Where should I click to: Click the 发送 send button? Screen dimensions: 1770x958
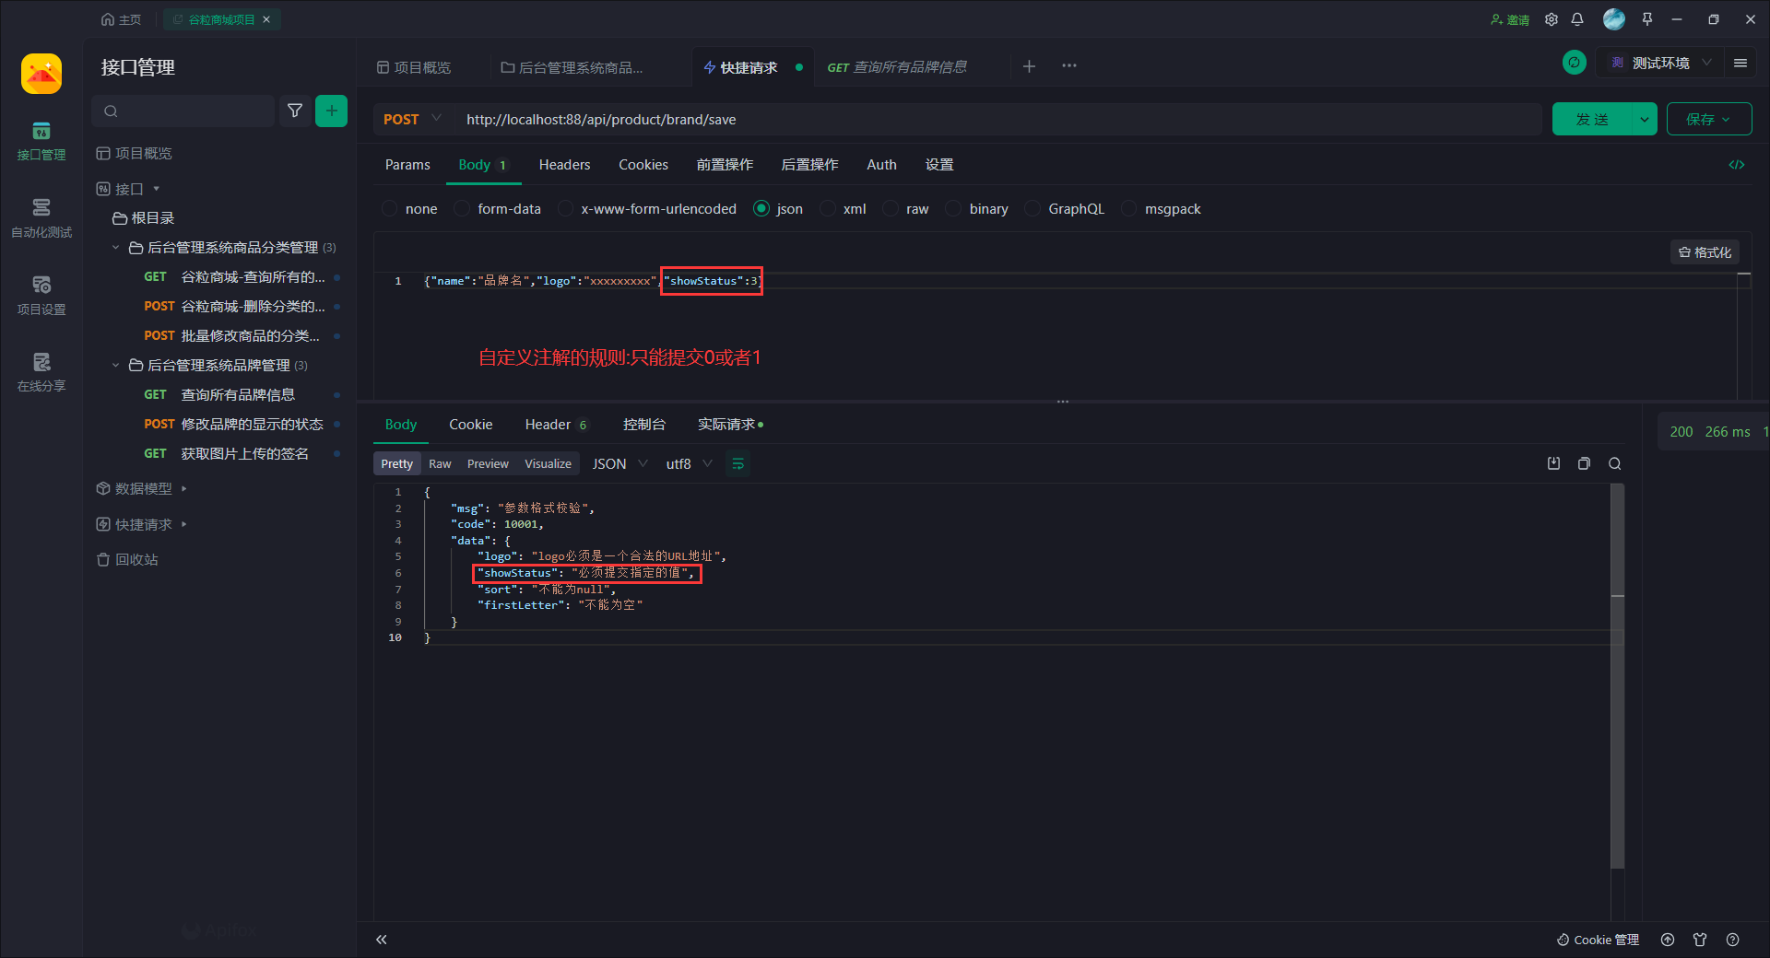click(x=1592, y=120)
